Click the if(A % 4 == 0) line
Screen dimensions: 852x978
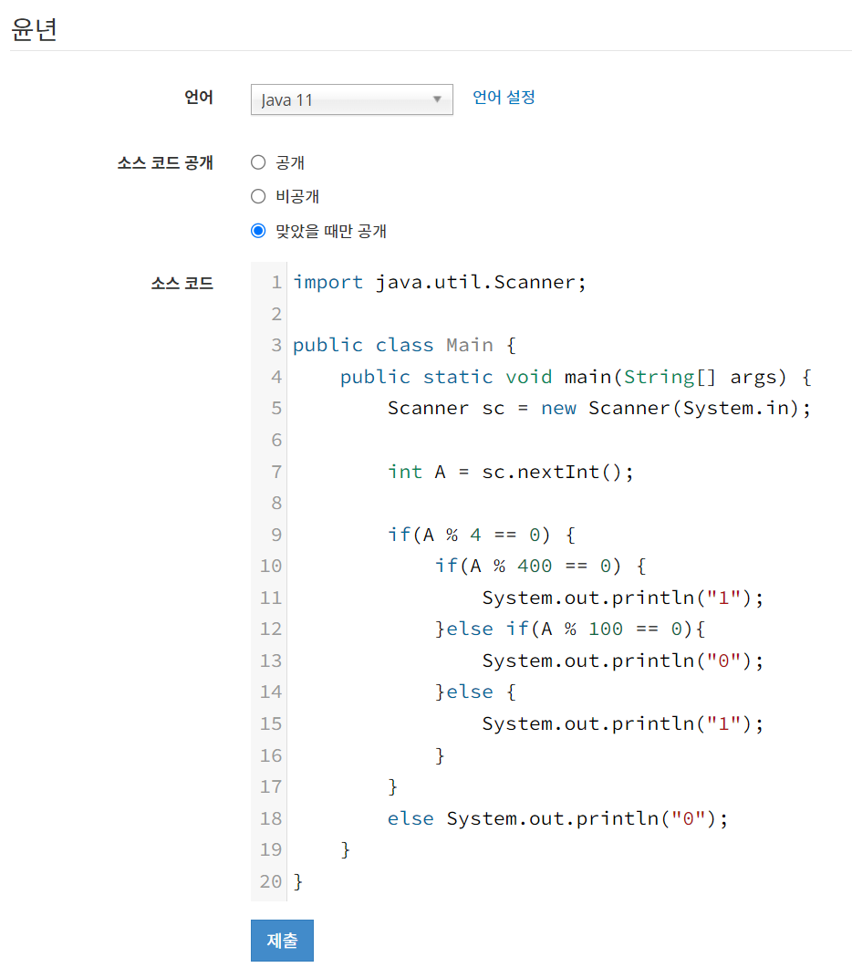click(482, 535)
